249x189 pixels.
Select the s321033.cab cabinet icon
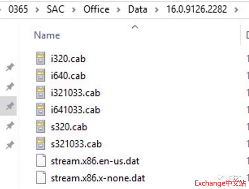click(40, 144)
